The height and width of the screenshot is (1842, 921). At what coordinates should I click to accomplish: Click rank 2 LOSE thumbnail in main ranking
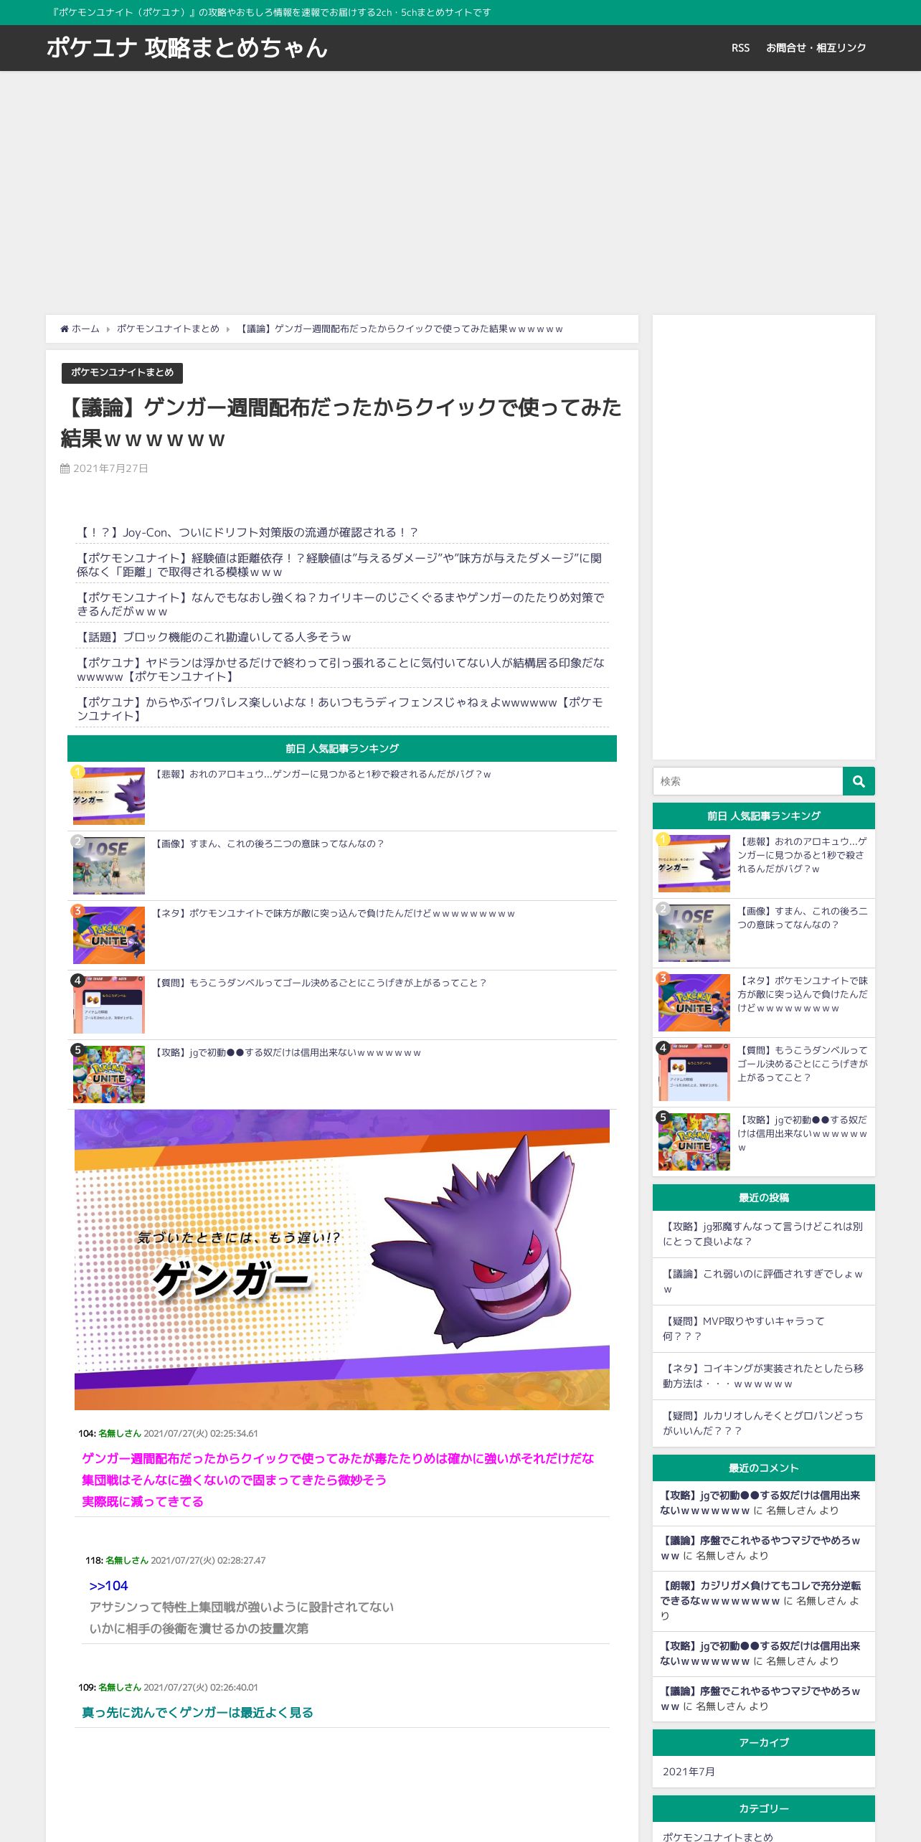click(x=109, y=866)
